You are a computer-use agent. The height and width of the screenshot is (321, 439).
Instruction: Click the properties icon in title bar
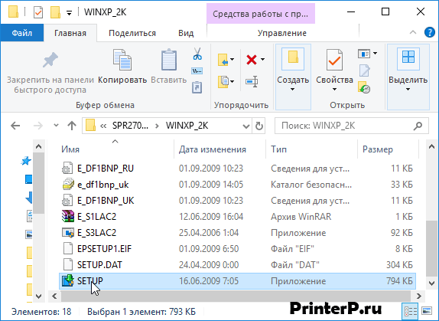38,12
